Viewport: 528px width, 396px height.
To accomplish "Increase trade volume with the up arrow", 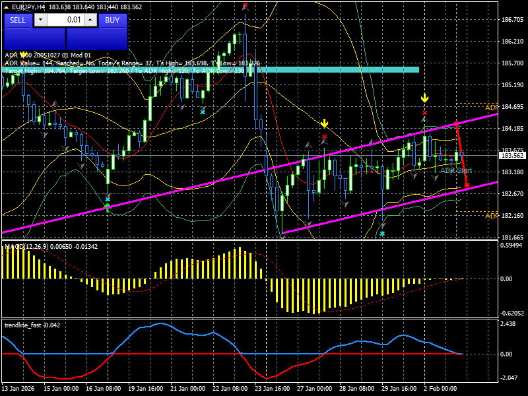I will pos(90,20).
